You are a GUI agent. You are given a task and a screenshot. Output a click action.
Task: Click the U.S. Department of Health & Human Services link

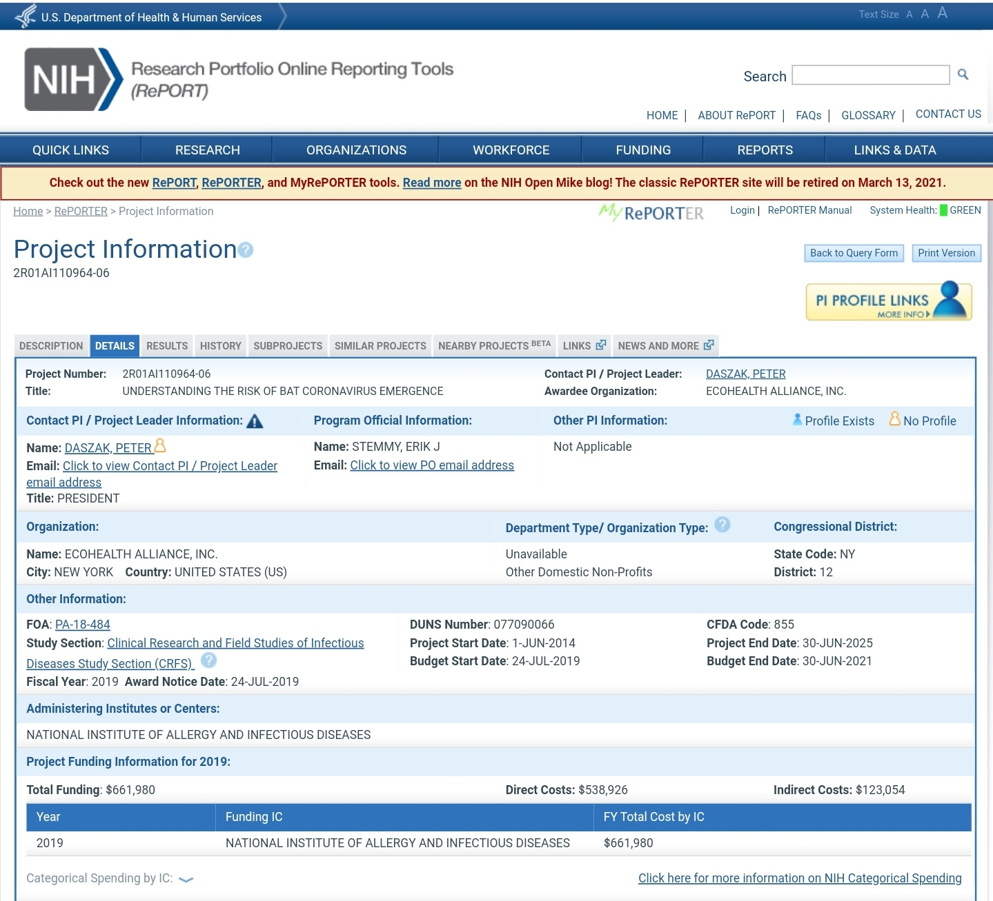click(x=151, y=17)
